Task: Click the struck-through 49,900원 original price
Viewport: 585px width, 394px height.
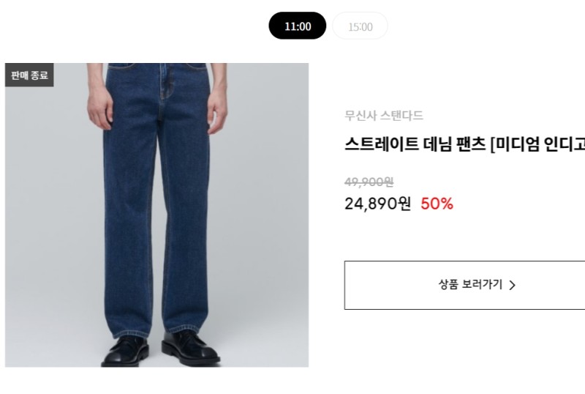Action: pos(369,182)
